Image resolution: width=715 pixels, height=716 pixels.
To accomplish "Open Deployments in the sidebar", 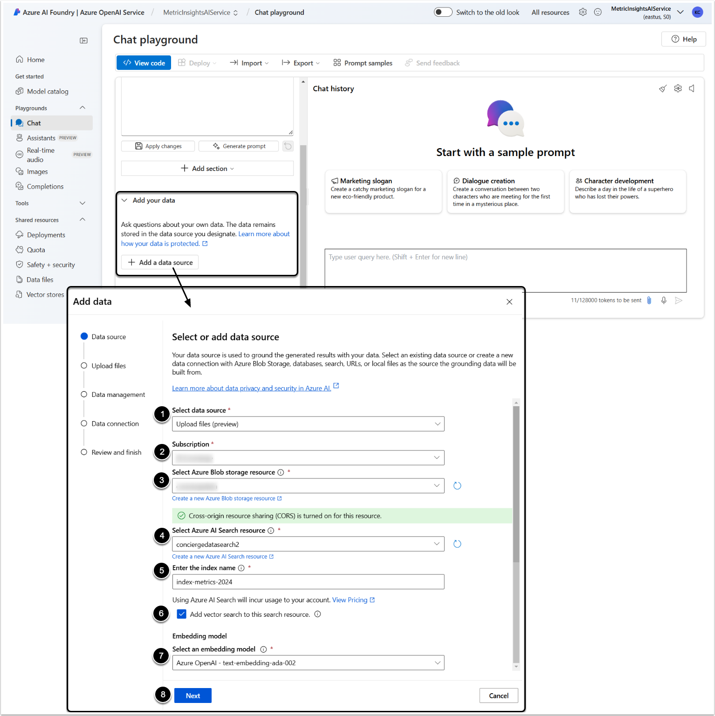I will pyautogui.click(x=46, y=235).
